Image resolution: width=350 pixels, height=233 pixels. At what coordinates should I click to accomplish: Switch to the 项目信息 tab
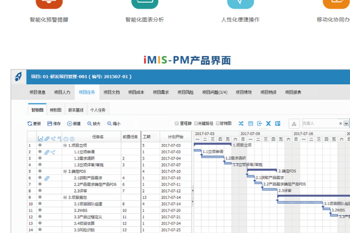[37, 92]
